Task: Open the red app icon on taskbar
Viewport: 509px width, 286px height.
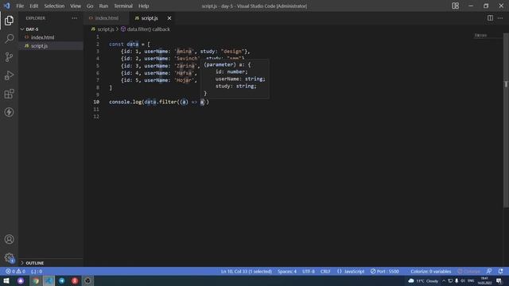Action: point(75,280)
